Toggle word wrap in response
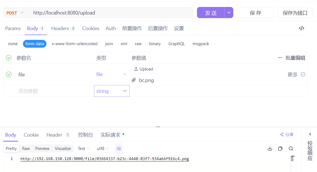 point(119,149)
